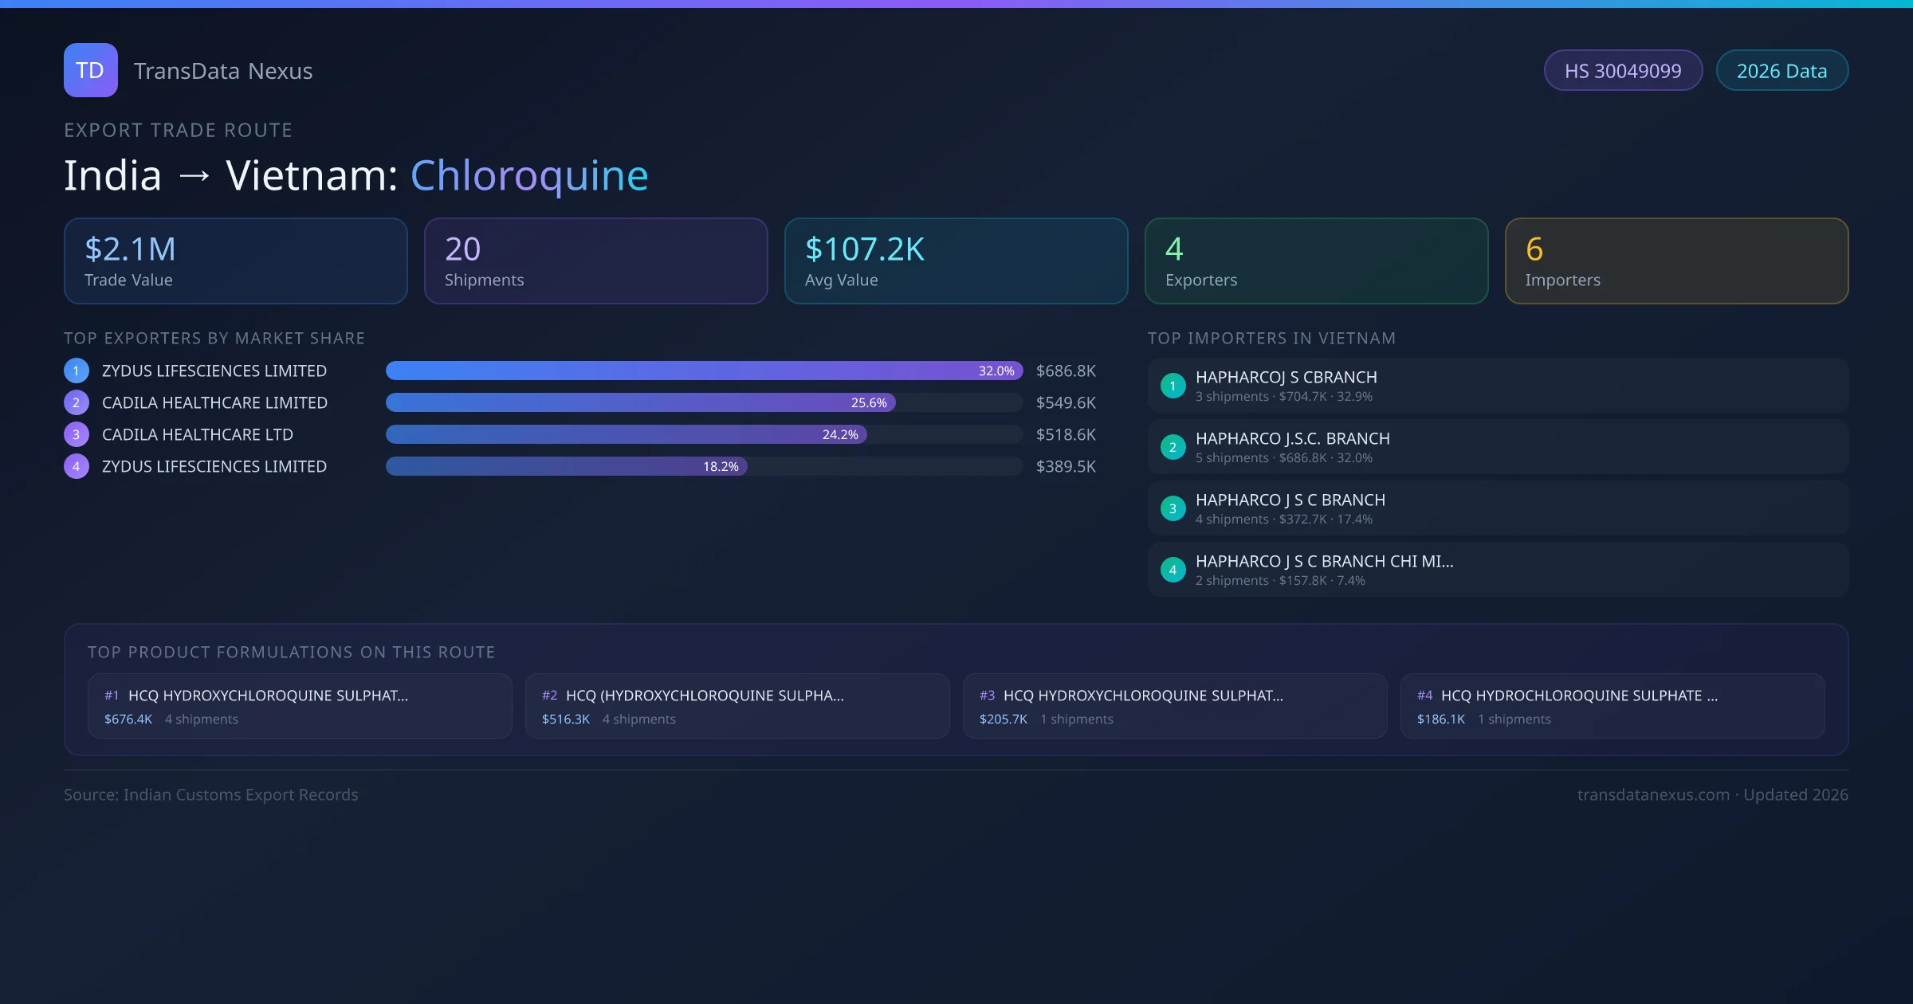
Task: Select the $2.1M Trade Value card
Action: click(235, 261)
